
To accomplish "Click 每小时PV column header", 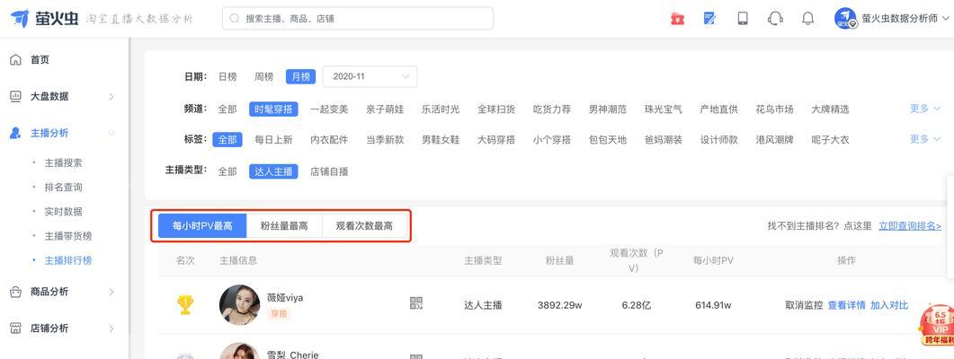I will pos(713,260).
